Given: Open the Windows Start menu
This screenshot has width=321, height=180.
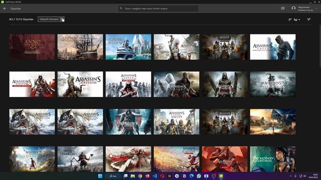Looking at the screenshot, I should click(x=100, y=176).
